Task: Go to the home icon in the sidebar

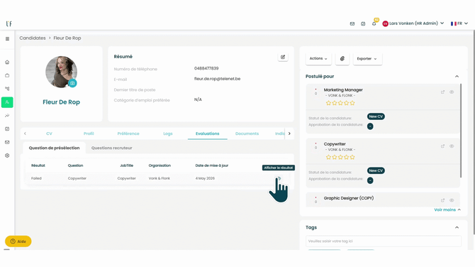Action: click(x=7, y=62)
